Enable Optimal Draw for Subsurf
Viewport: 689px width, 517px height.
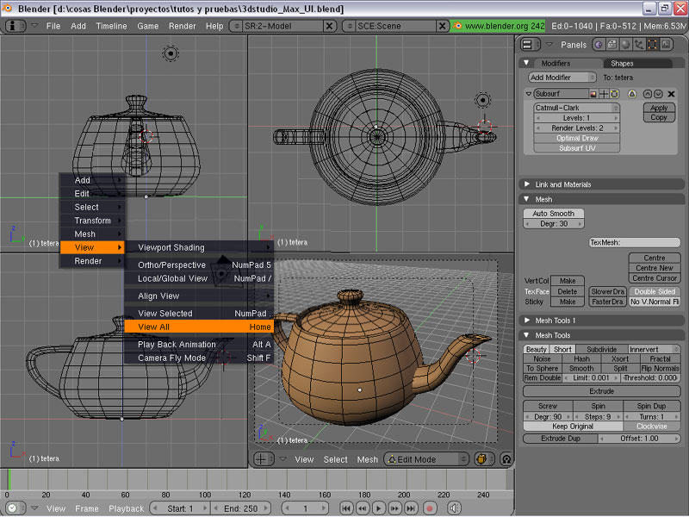pos(576,138)
